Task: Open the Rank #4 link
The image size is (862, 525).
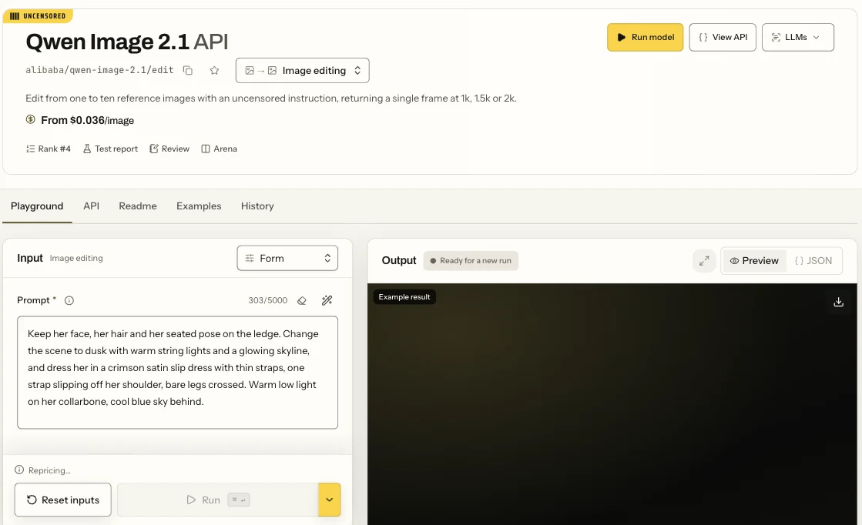Action: point(49,149)
